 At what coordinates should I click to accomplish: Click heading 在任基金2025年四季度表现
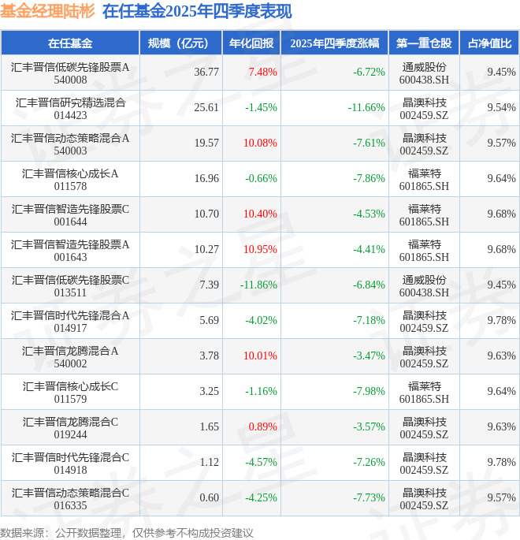click(197, 11)
